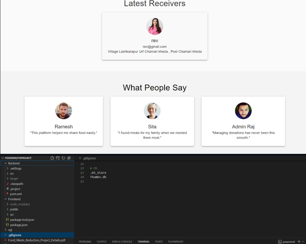The height and width of the screenshot is (244, 306).
Task: Expand the node_modules folder
Action: coord(20,204)
